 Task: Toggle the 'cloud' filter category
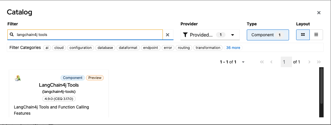click(59, 48)
